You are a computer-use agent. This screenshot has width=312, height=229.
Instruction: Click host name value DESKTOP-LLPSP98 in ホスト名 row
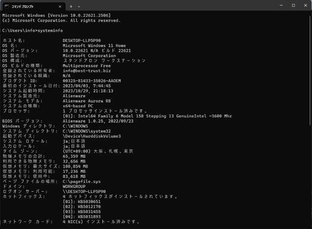pos(82,41)
